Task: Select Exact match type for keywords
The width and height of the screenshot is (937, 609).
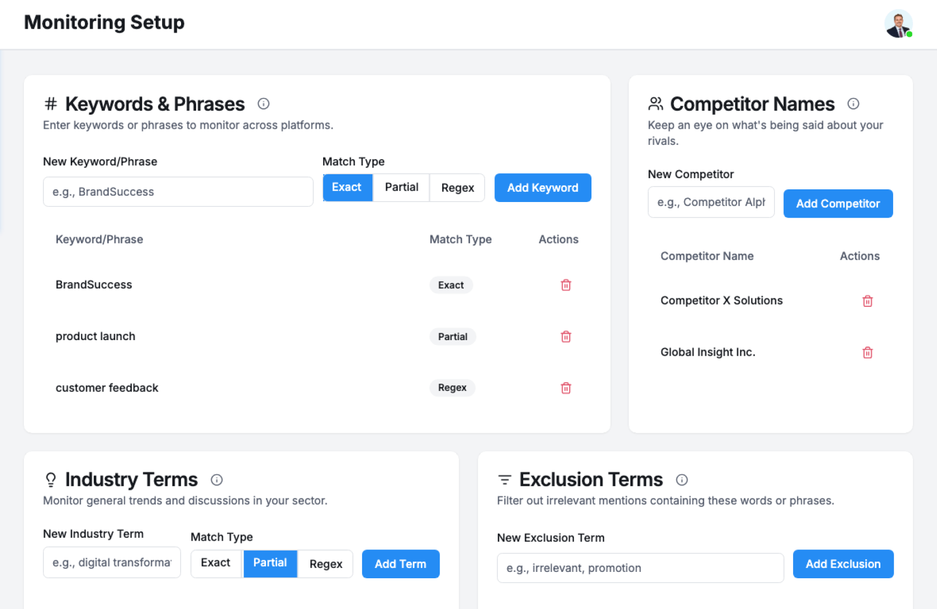Action: [347, 187]
